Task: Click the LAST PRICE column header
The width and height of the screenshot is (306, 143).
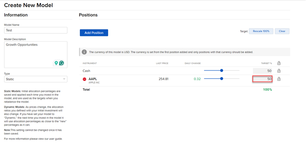Action: [162, 63]
